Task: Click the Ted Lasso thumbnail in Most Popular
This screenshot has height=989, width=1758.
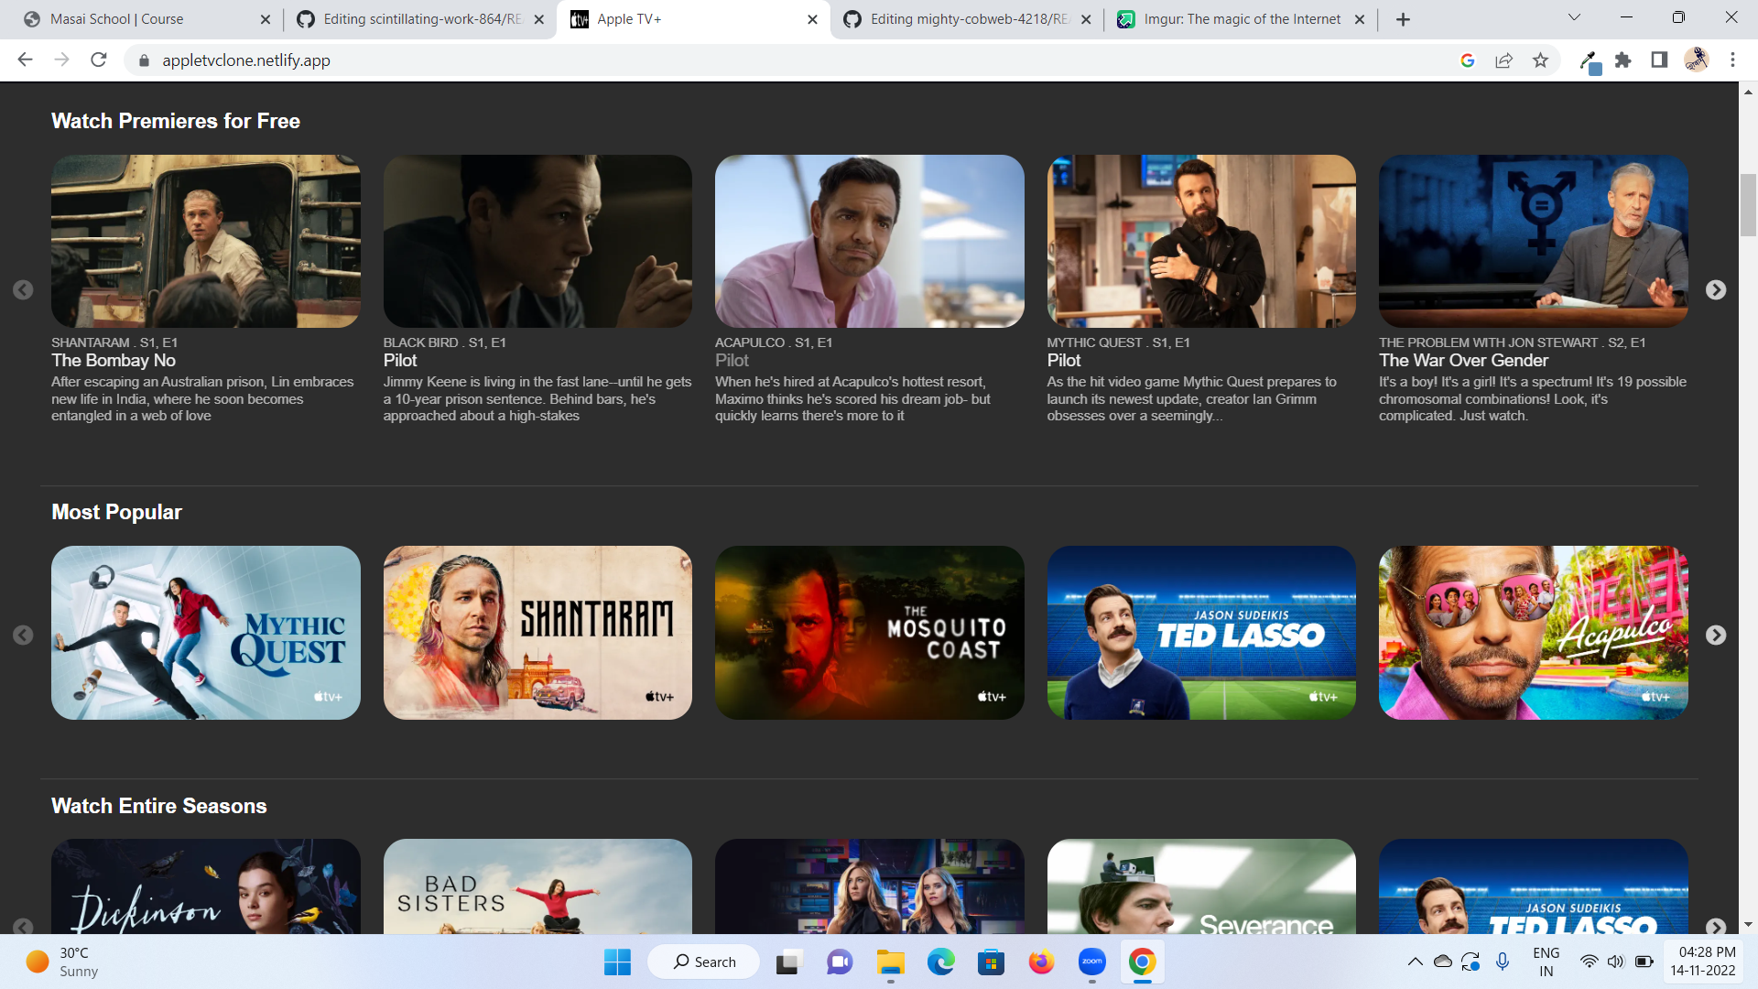Action: (x=1201, y=632)
